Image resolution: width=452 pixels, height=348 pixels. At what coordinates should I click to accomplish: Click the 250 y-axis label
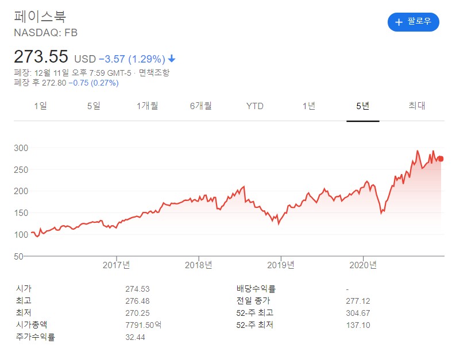click(21, 170)
